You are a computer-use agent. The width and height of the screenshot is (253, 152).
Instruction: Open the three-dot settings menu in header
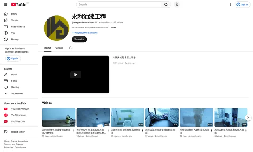coord(230,4)
